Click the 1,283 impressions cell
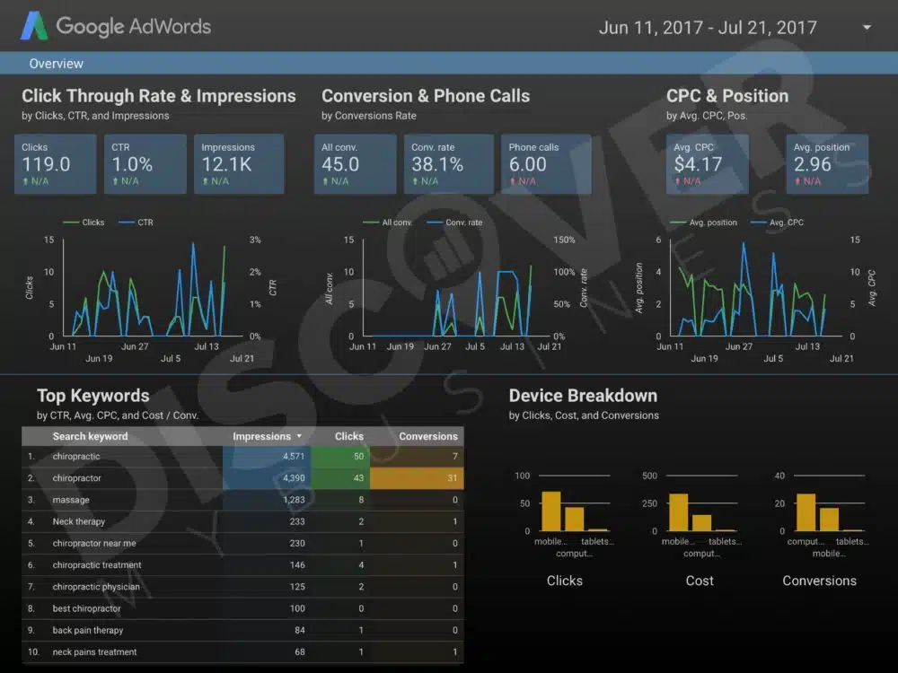This screenshot has width=898, height=673. click(267, 500)
